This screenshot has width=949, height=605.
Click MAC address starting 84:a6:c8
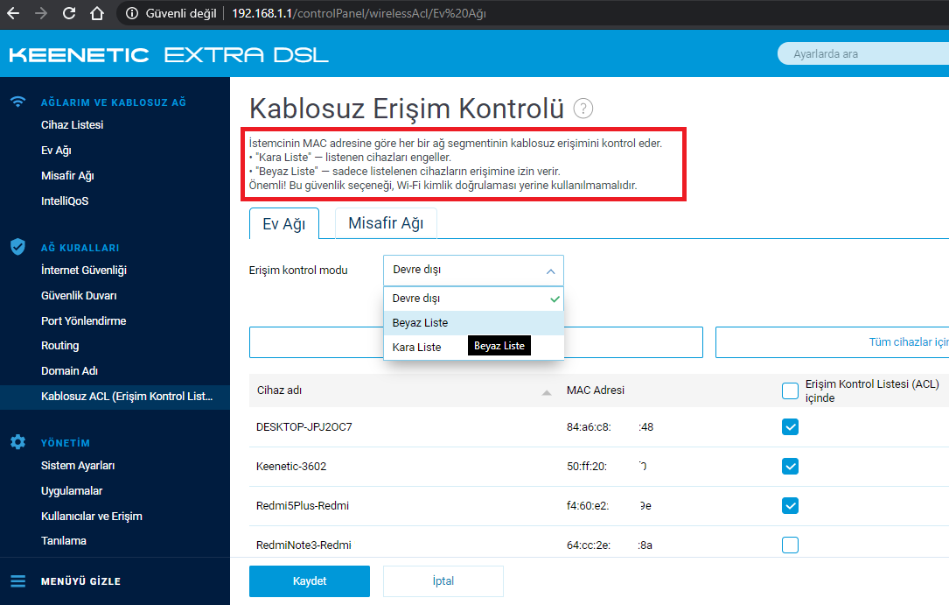pyautogui.click(x=611, y=427)
